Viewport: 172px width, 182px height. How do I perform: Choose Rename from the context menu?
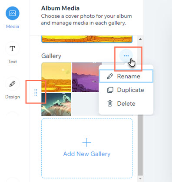tap(126, 76)
